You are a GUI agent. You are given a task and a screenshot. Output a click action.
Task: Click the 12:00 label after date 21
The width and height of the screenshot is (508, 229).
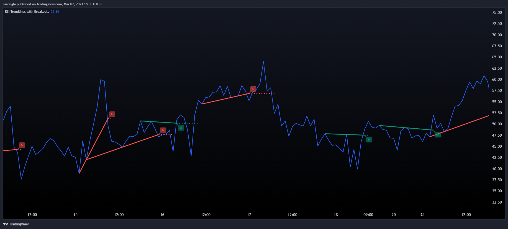[x=466, y=215]
